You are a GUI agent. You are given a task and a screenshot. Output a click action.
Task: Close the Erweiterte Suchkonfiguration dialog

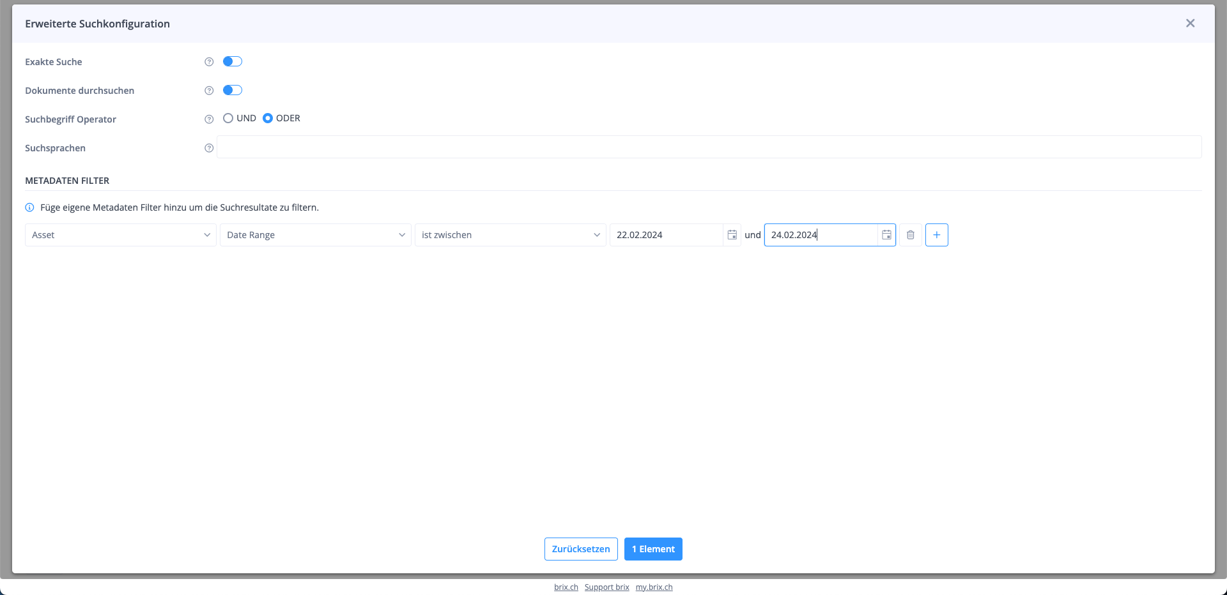click(1190, 23)
